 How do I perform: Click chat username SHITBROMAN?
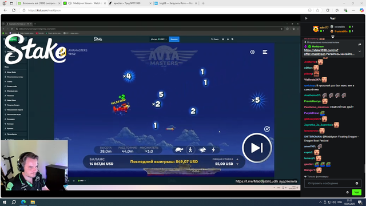tap(313, 137)
